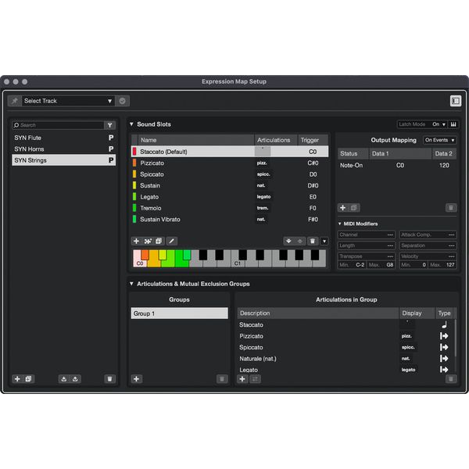The width and height of the screenshot is (469, 469).
Task: Click the red color swatch of Staccato slot
Action: point(134,152)
